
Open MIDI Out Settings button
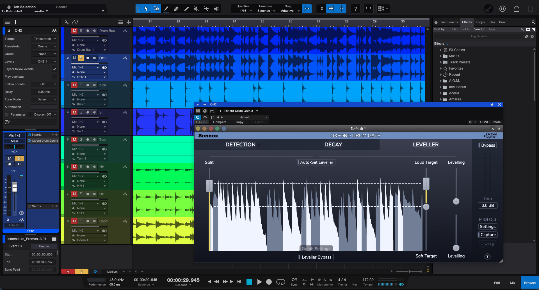click(488, 227)
